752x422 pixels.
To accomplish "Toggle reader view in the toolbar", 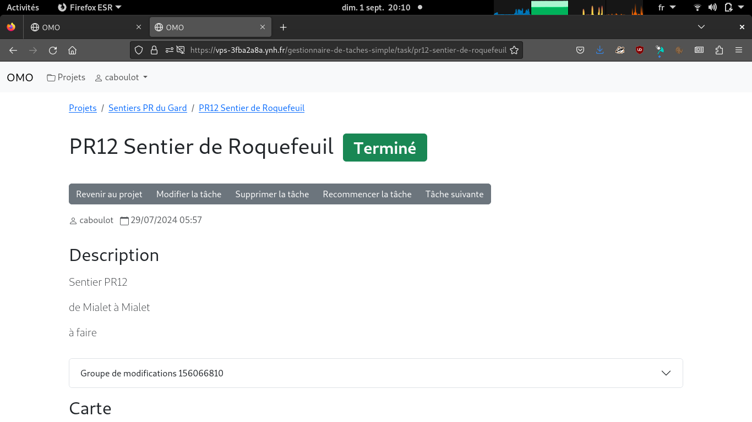I will click(x=699, y=50).
